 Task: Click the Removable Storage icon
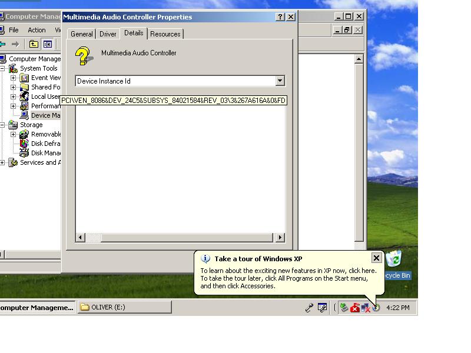[24, 134]
